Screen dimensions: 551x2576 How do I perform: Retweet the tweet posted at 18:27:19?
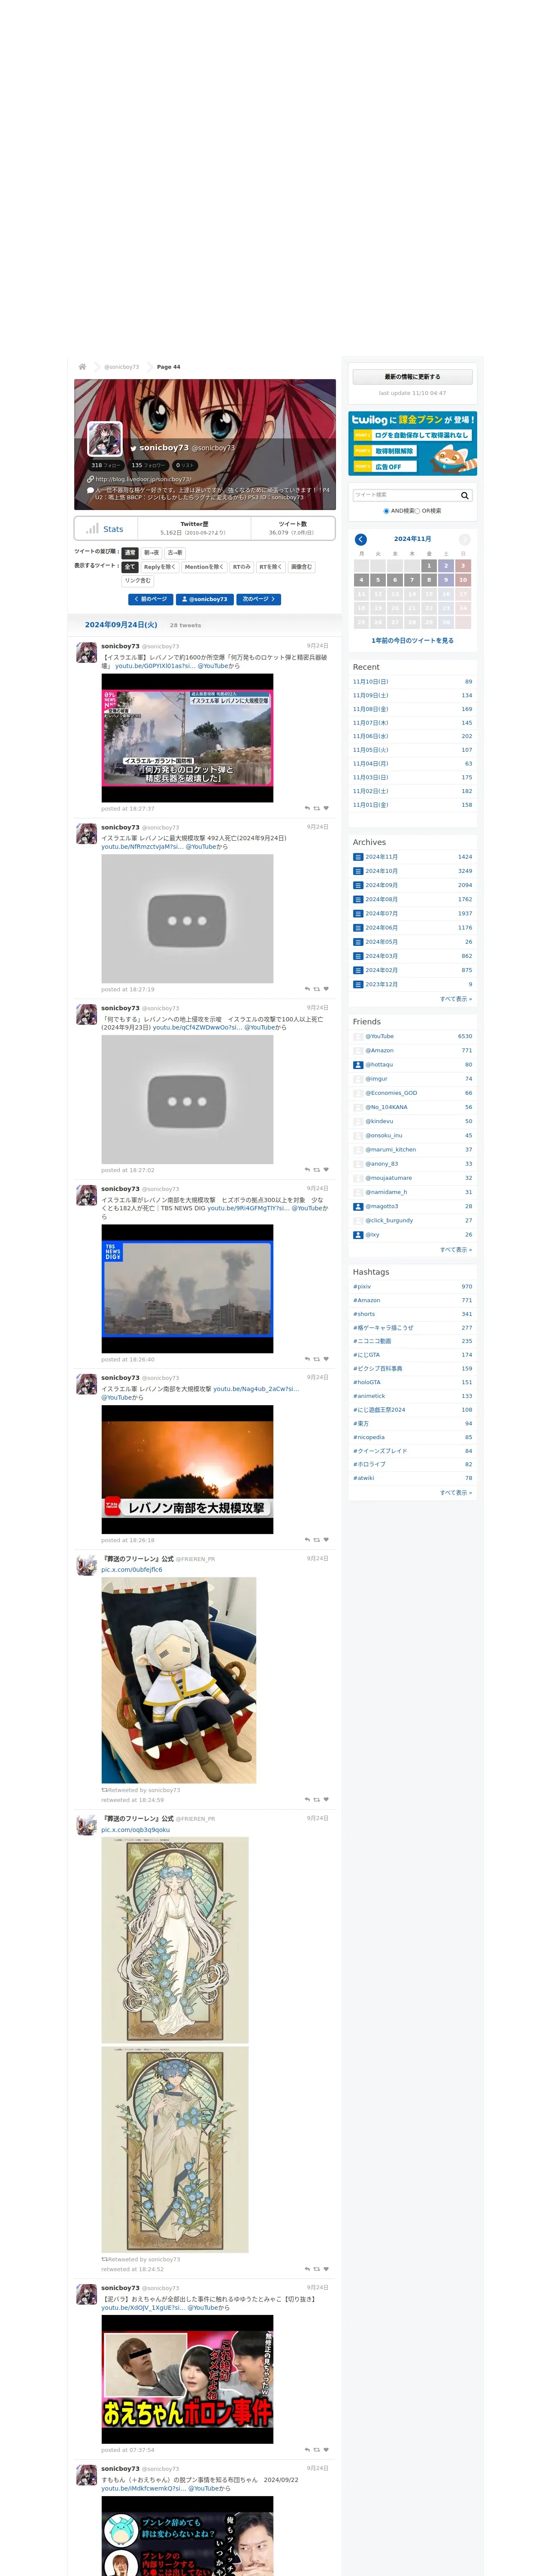[x=317, y=989]
